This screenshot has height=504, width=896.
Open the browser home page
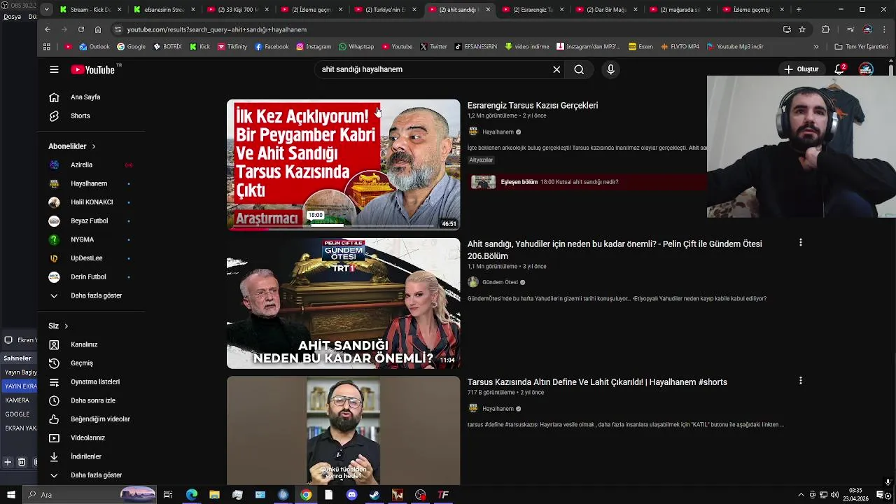coord(98,29)
